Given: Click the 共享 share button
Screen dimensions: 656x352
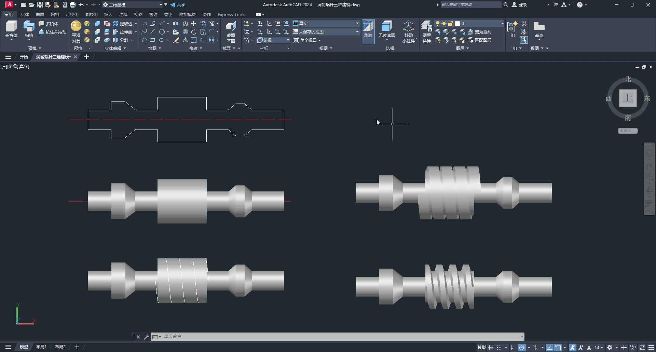Looking at the screenshot, I should tap(178, 5).
